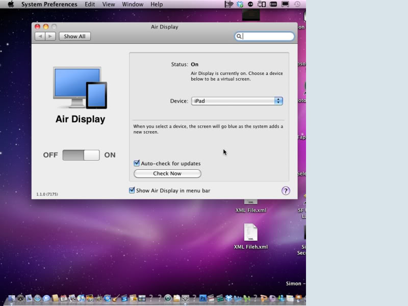Open Air Display help question mark
This screenshot has width=408, height=306.
point(286,191)
